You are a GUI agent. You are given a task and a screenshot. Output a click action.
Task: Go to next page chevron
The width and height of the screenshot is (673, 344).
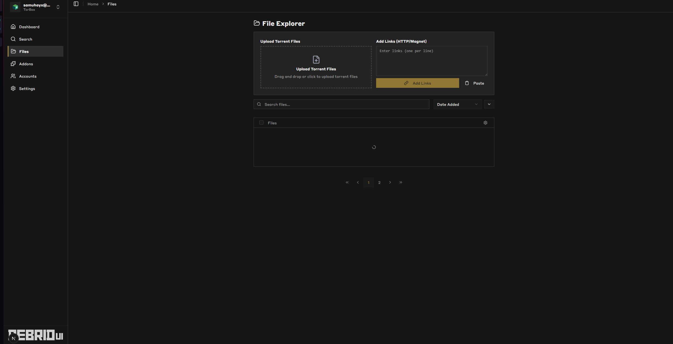[x=390, y=182]
